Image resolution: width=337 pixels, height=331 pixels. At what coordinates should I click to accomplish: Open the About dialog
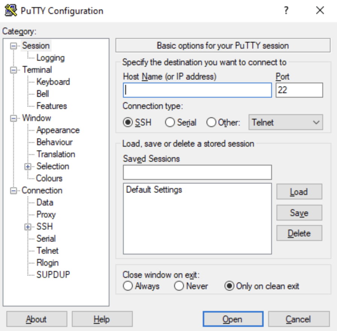tap(36, 319)
